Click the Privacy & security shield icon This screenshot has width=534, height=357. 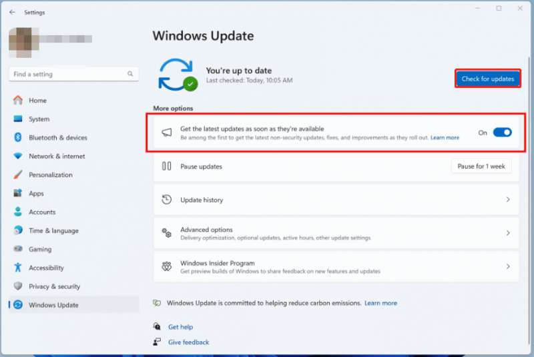pyautogui.click(x=18, y=286)
